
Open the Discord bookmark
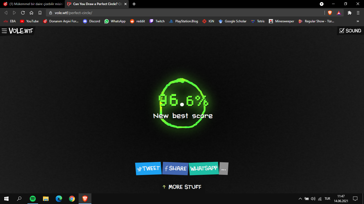click(91, 21)
